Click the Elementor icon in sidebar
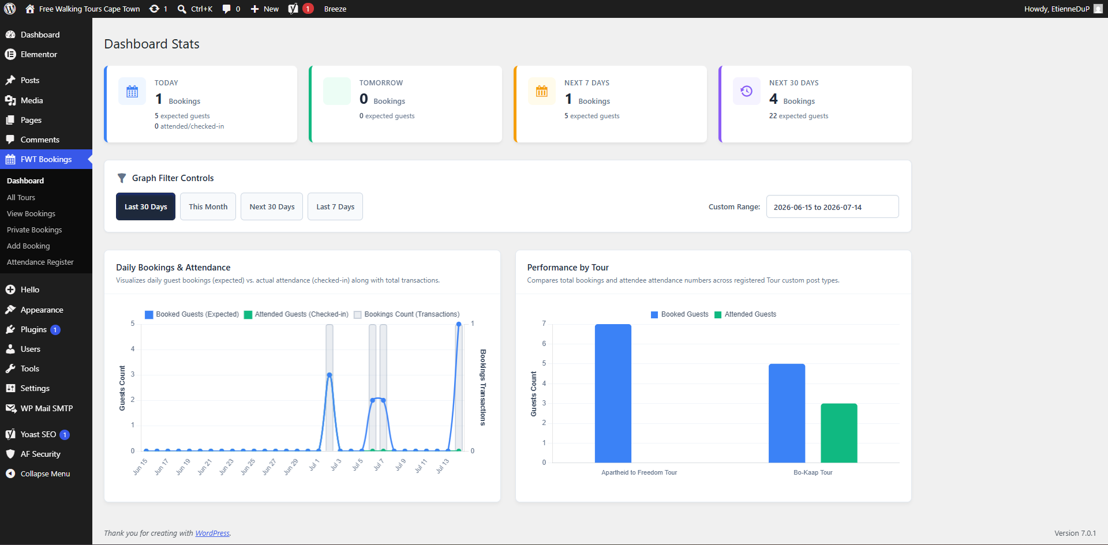 pyautogui.click(x=10, y=54)
